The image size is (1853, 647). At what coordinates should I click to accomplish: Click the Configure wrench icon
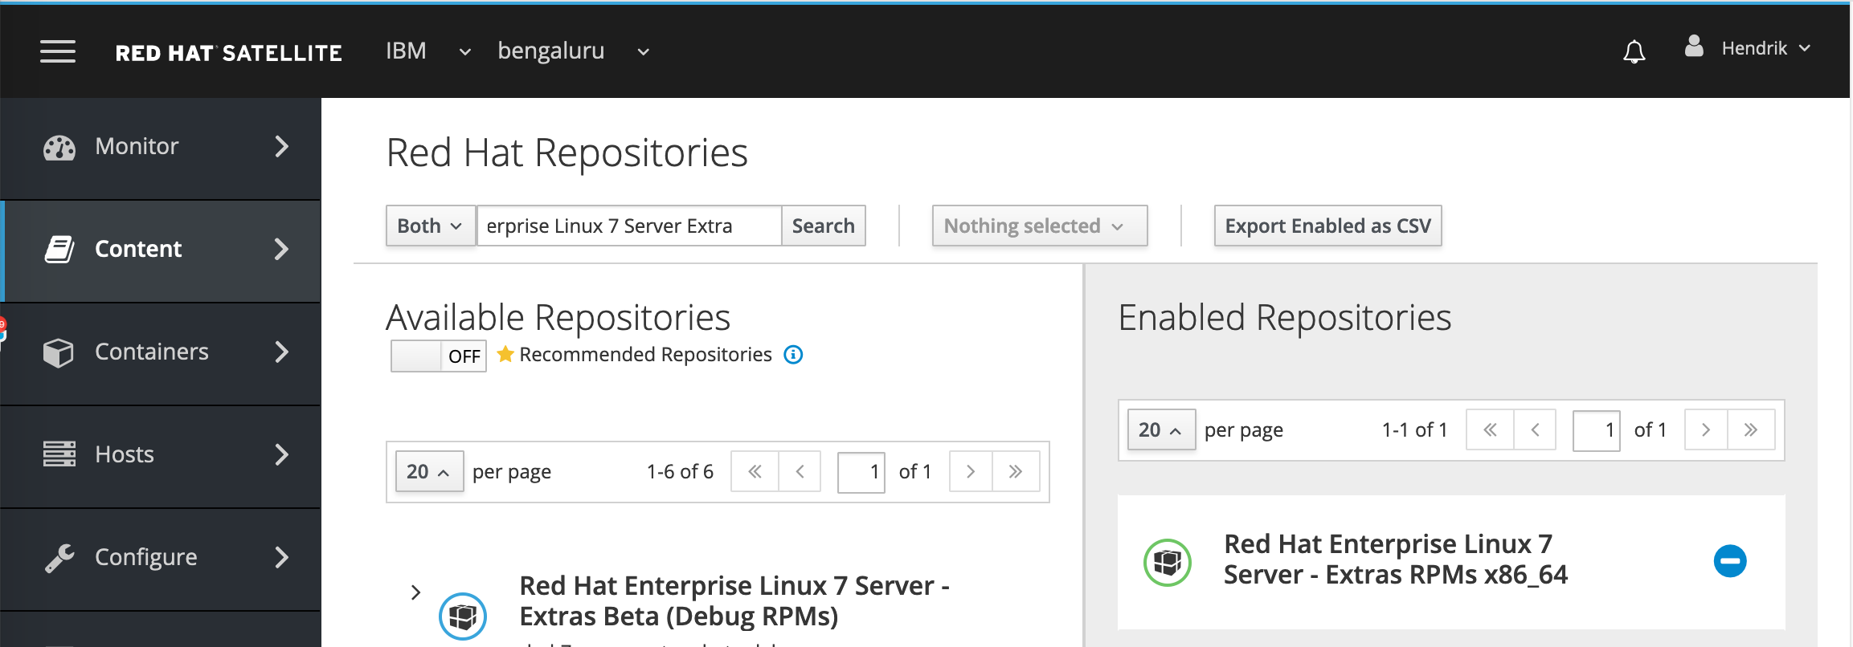[x=59, y=557]
